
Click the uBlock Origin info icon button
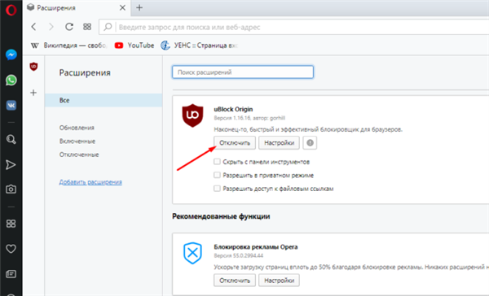click(310, 143)
